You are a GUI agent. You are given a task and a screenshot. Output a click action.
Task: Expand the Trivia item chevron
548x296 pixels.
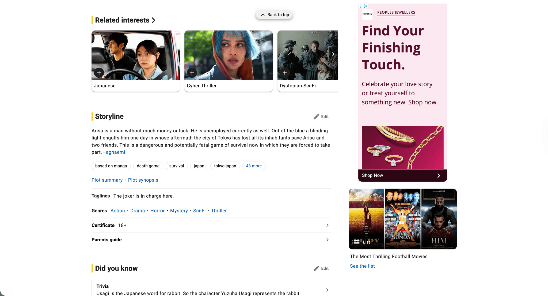click(327, 290)
